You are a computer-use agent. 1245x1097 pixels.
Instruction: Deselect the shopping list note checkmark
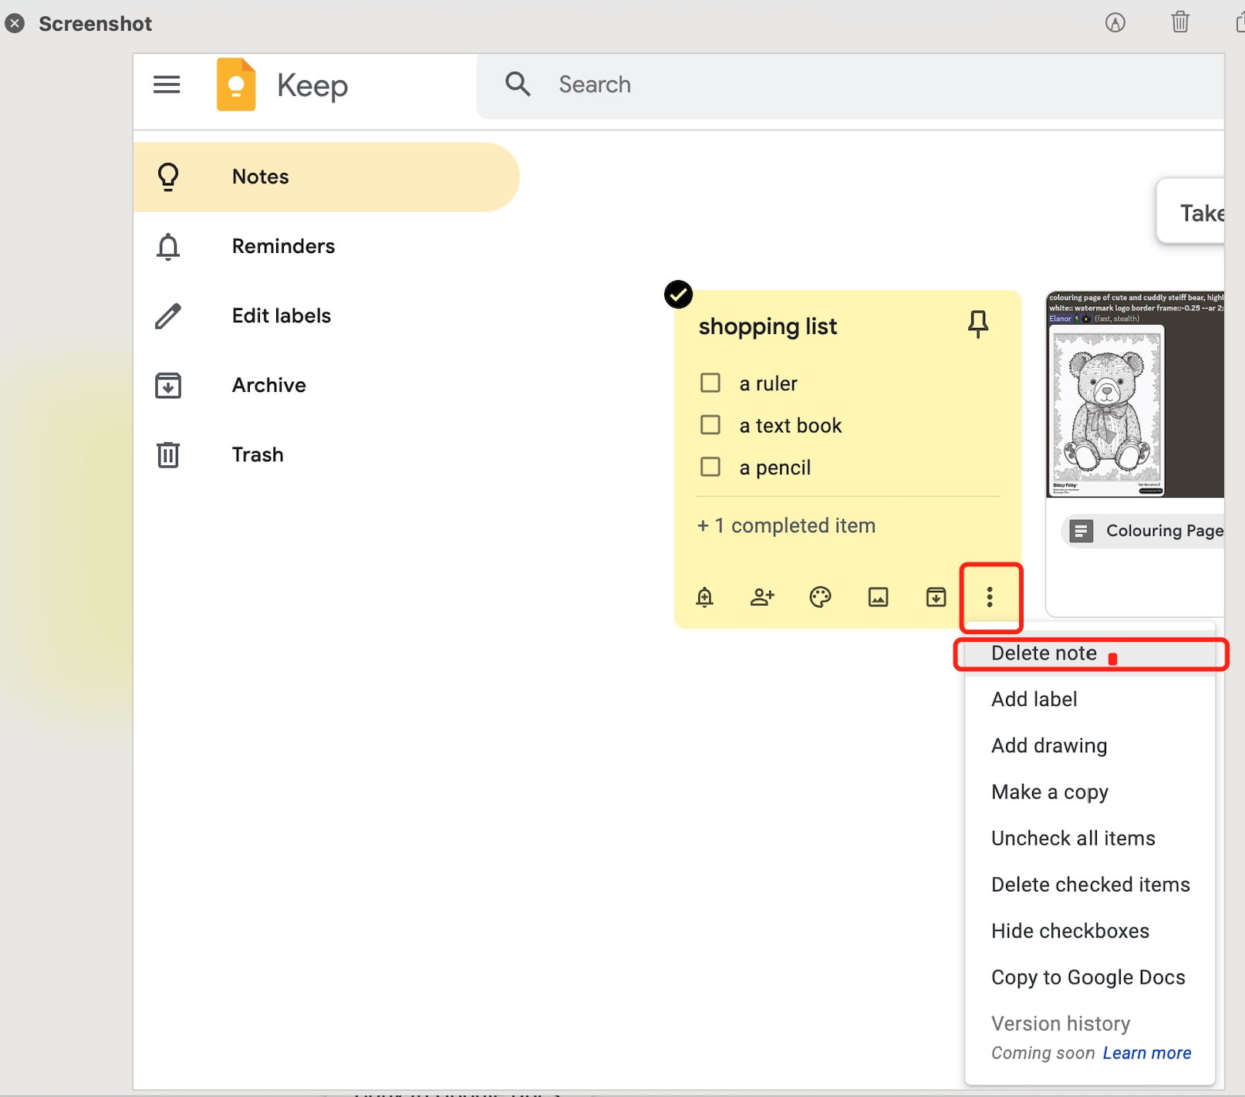pyautogui.click(x=678, y=294)
